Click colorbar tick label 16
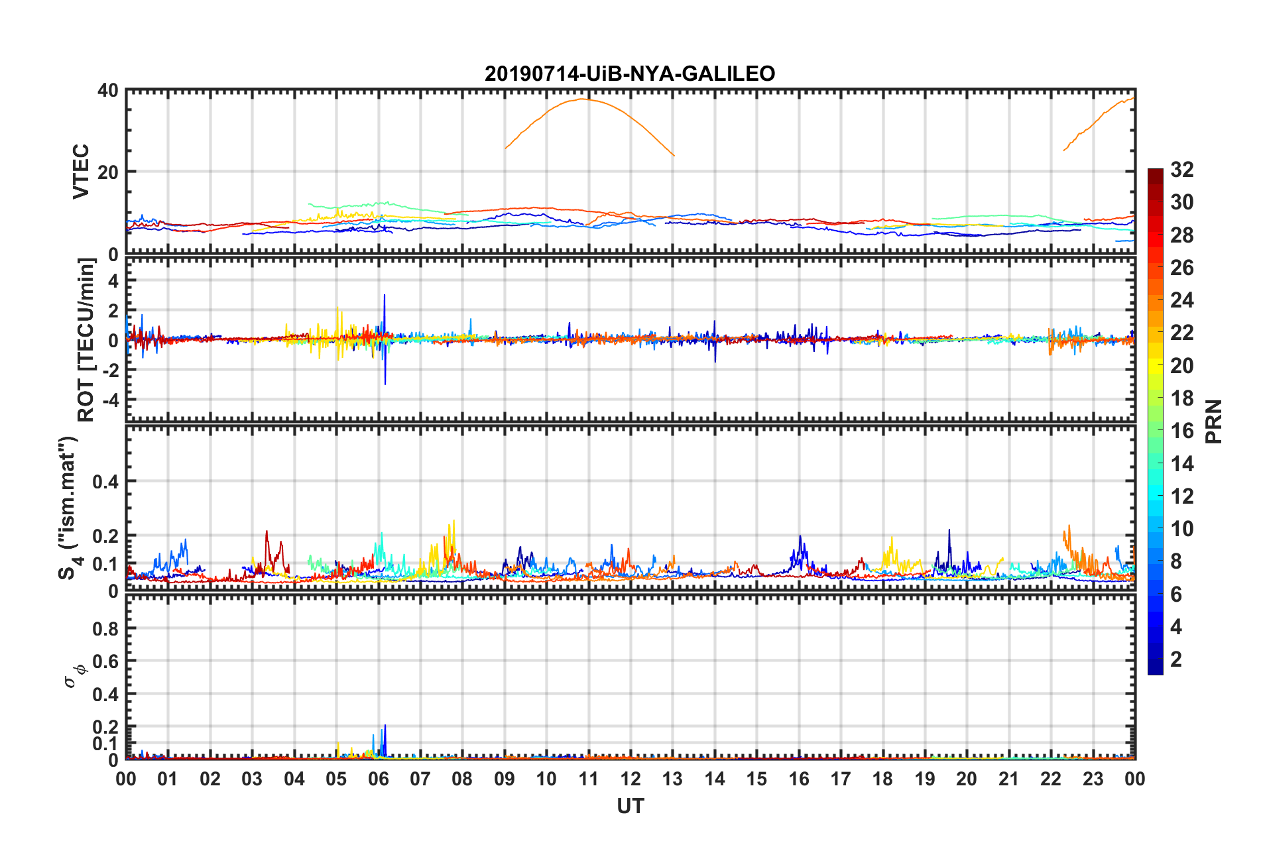This screenshot has height=843, width=1261. tap(1181, 431)
